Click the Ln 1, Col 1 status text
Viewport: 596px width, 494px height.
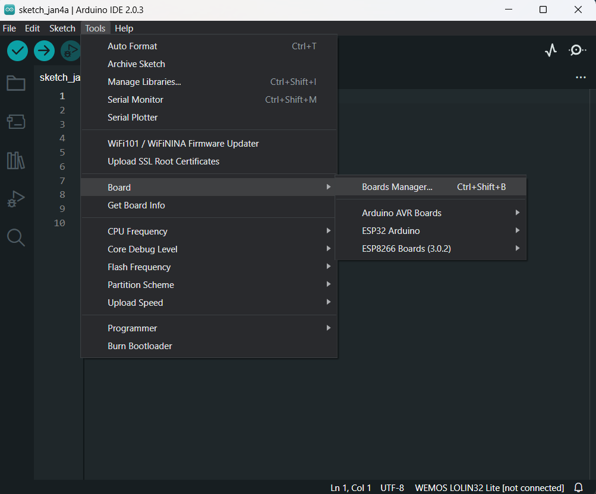[351, 488]
